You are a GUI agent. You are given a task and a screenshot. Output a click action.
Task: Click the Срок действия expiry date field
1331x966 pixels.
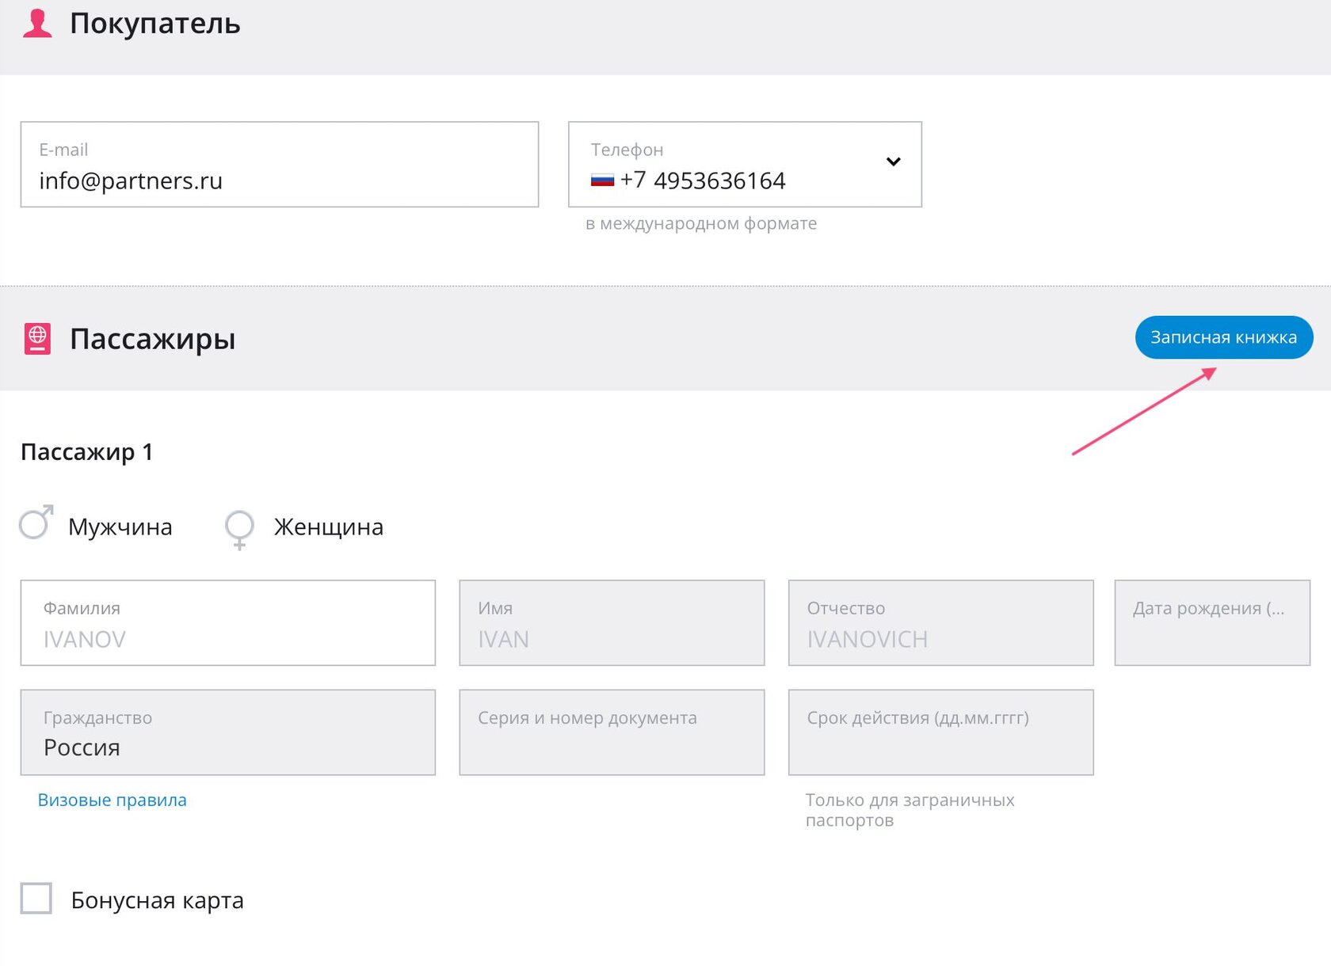(x=940, y=732)
